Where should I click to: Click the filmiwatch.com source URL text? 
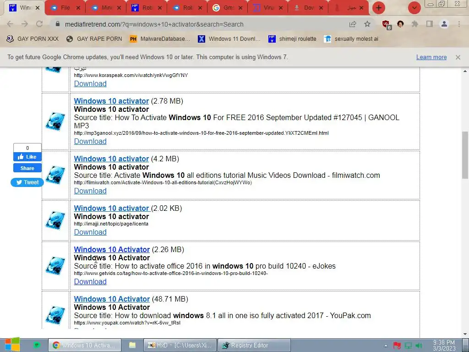(x=163, y=182)
